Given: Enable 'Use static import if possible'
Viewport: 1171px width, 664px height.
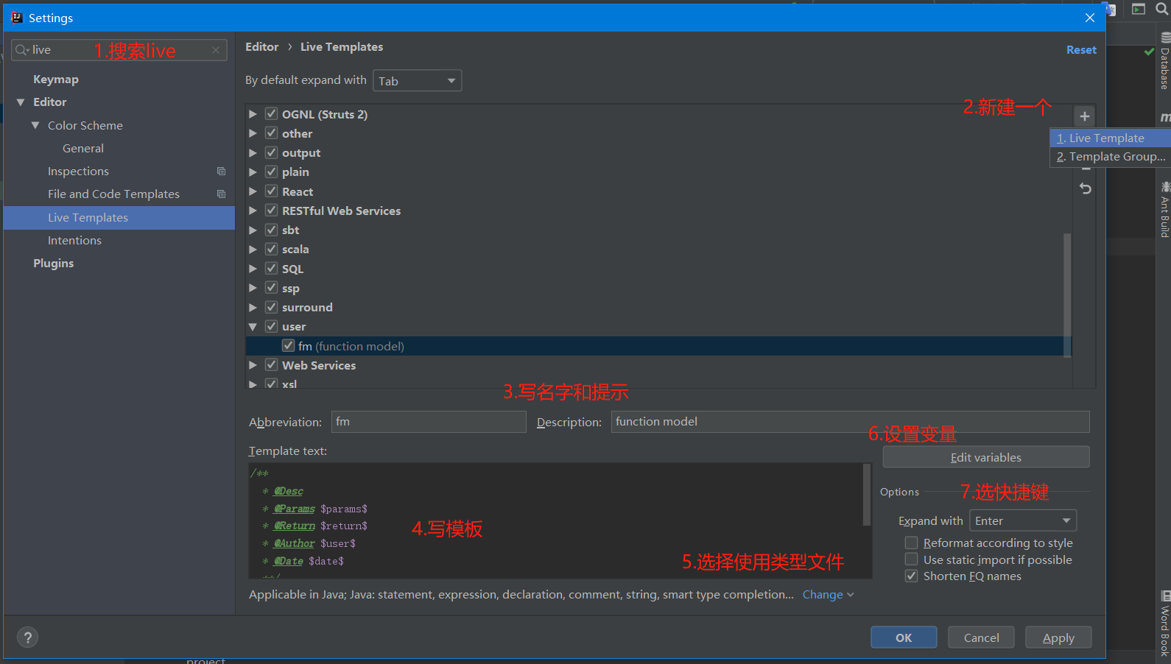Looking at the screenshot, I should coord(911,559).
